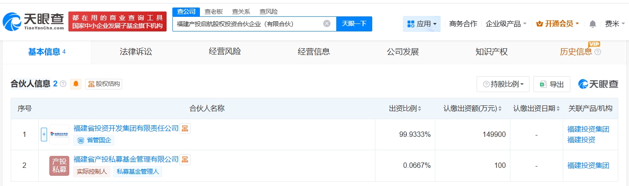
Task: Open the 应用 dropdown menu
Action: 422,24
